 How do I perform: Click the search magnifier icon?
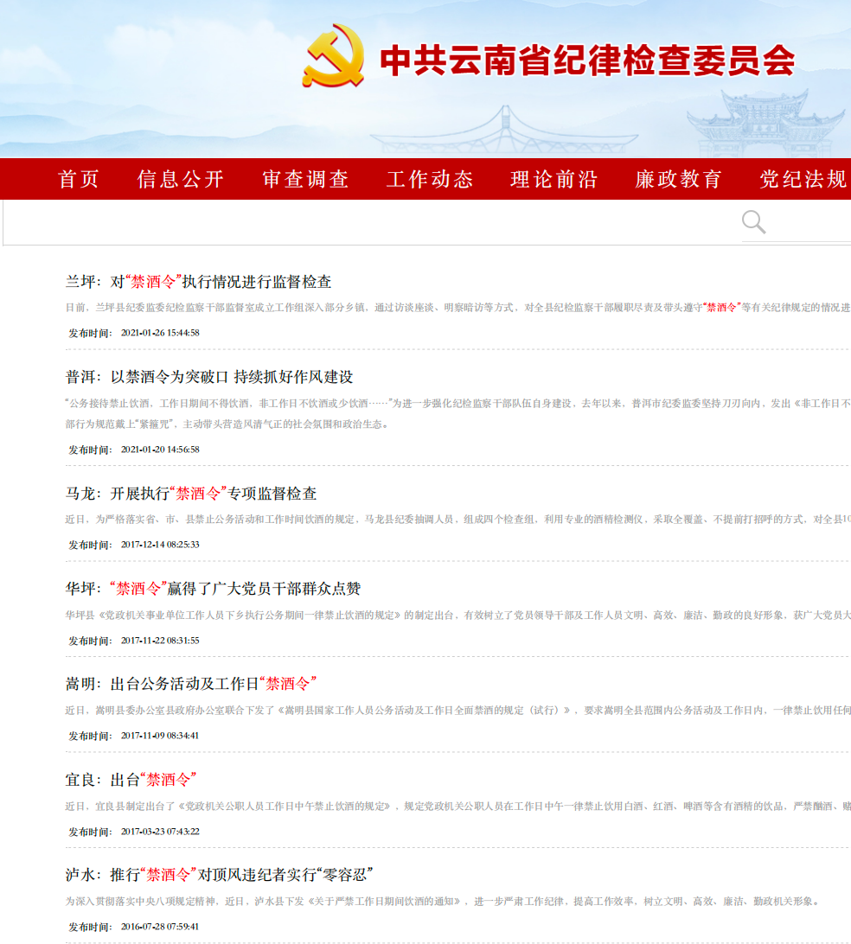pyautogui.click(x=752, y=222)
